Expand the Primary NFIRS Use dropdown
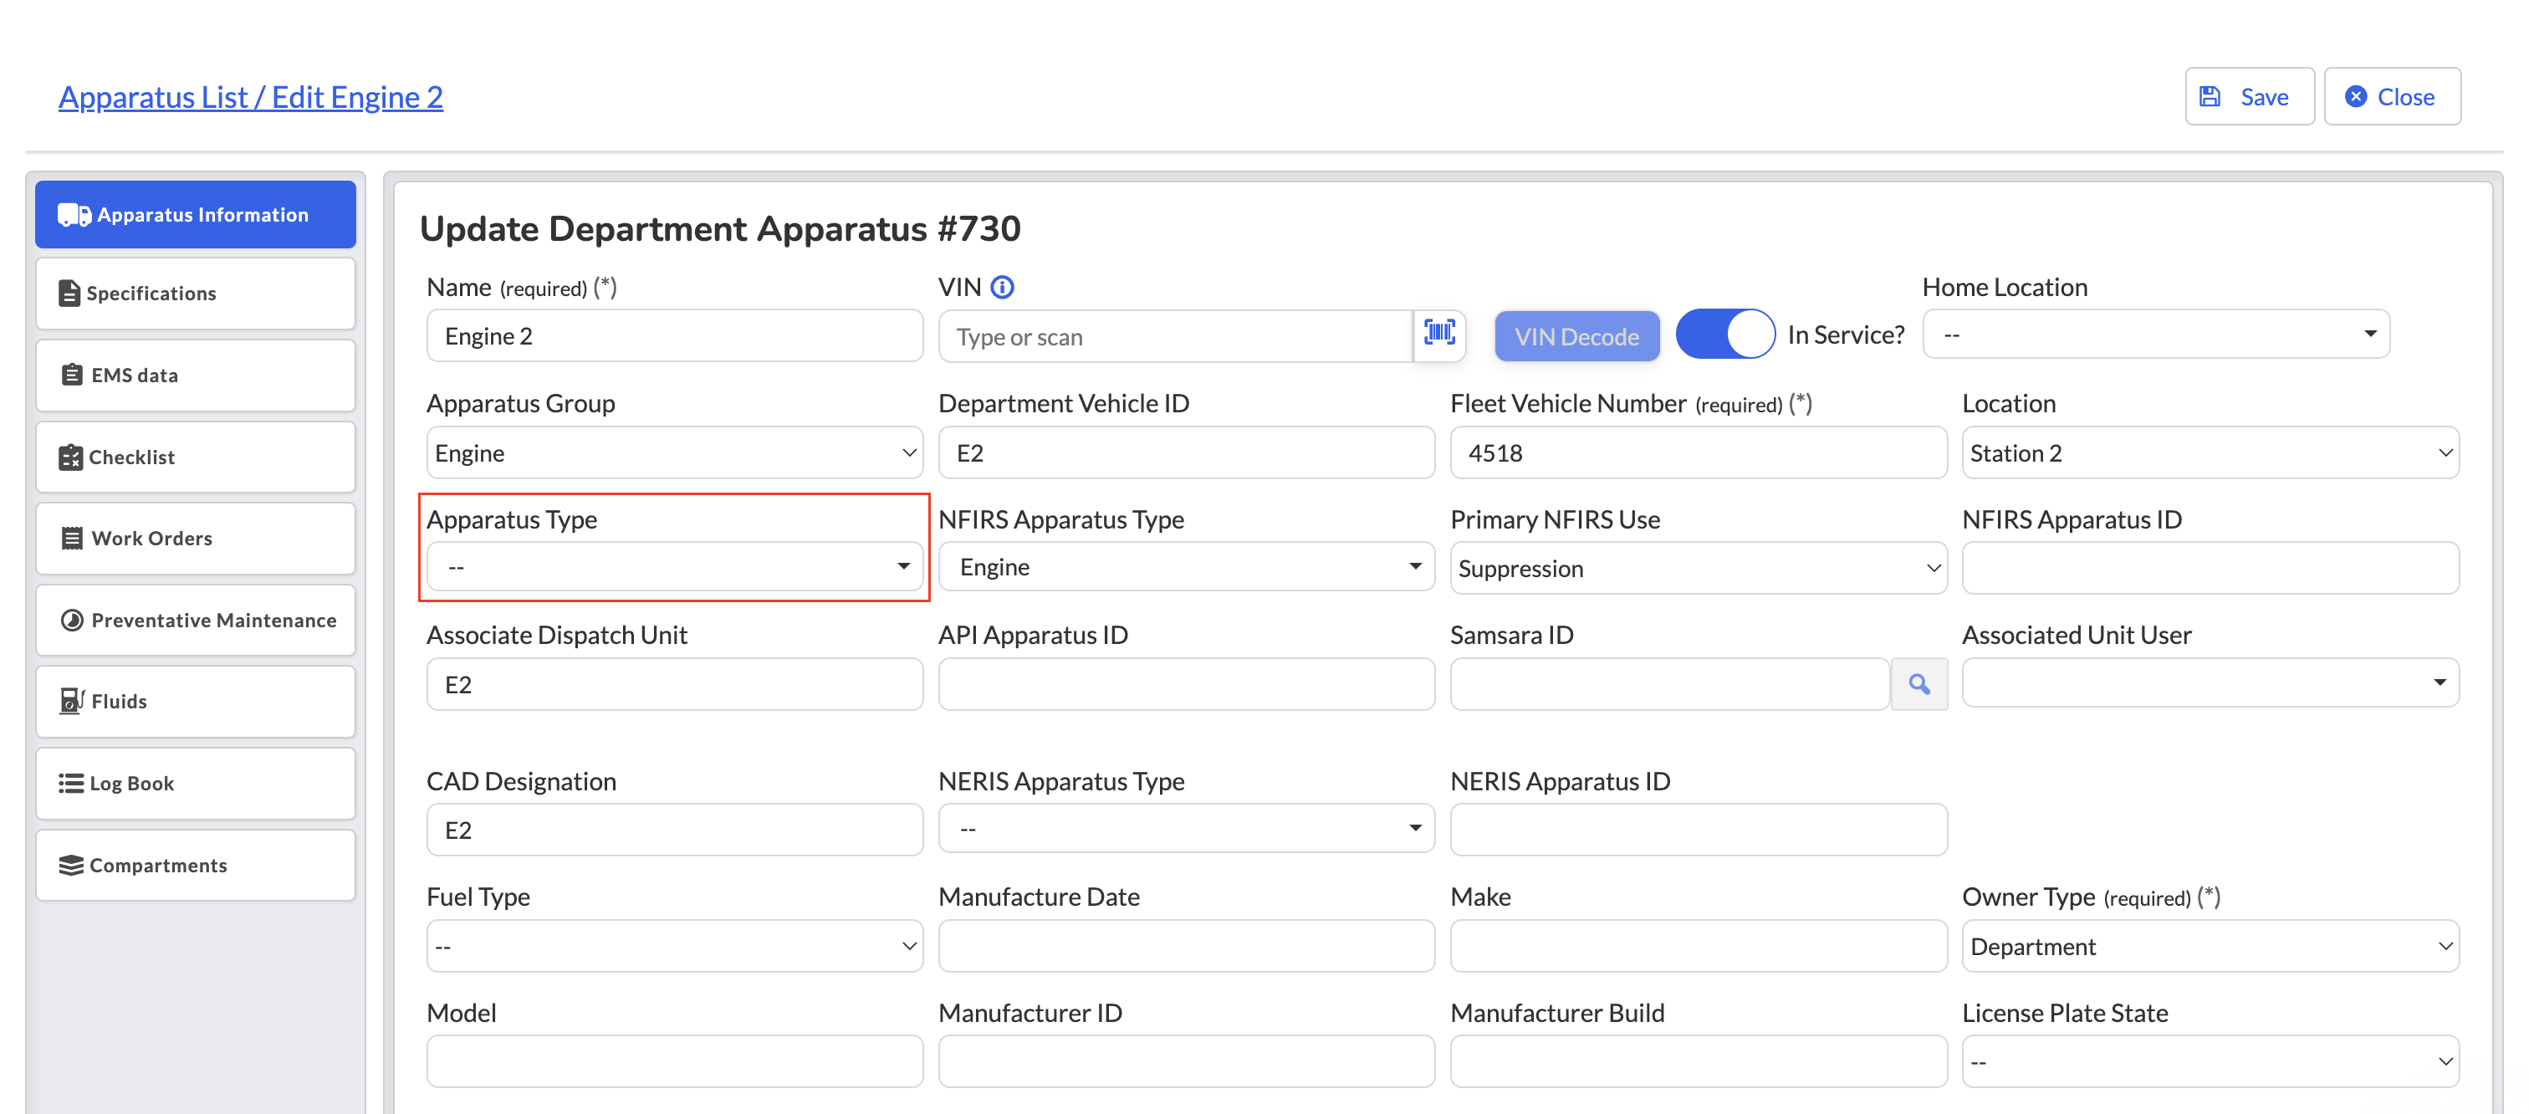2529x1114 pixels. tap(1699, 568)
